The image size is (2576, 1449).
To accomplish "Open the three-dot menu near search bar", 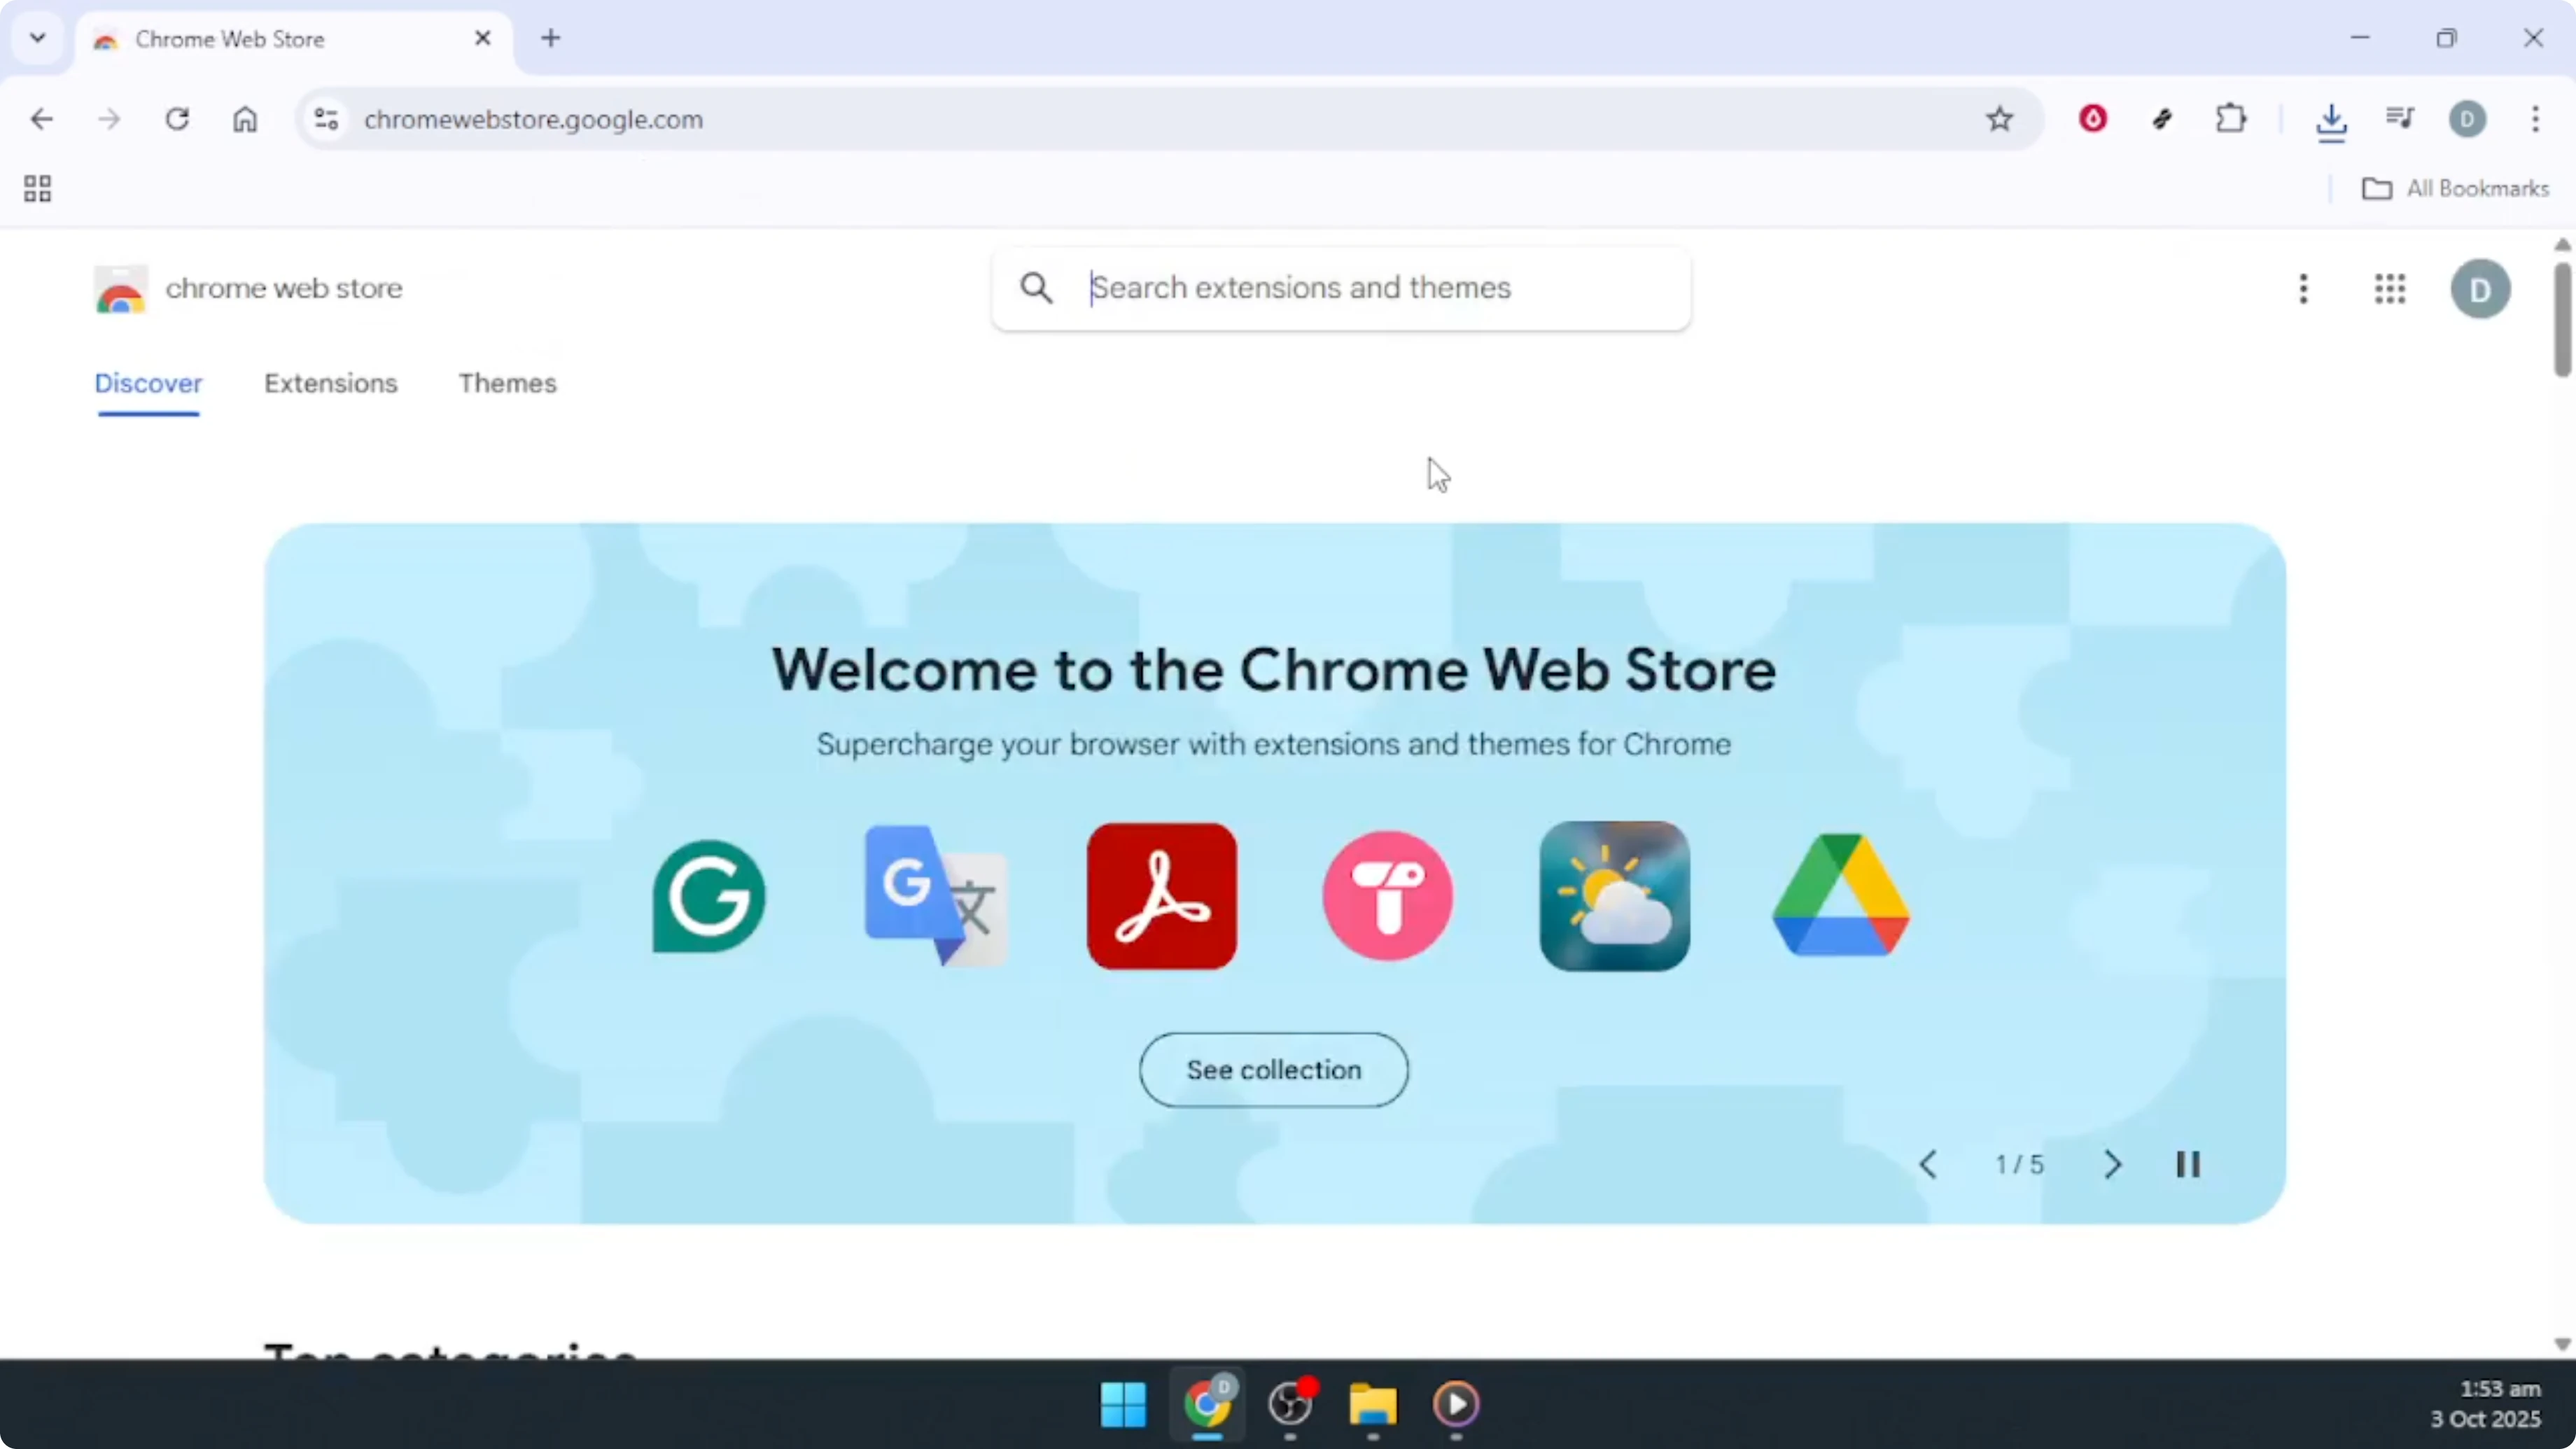I will tap(2303, 289).
